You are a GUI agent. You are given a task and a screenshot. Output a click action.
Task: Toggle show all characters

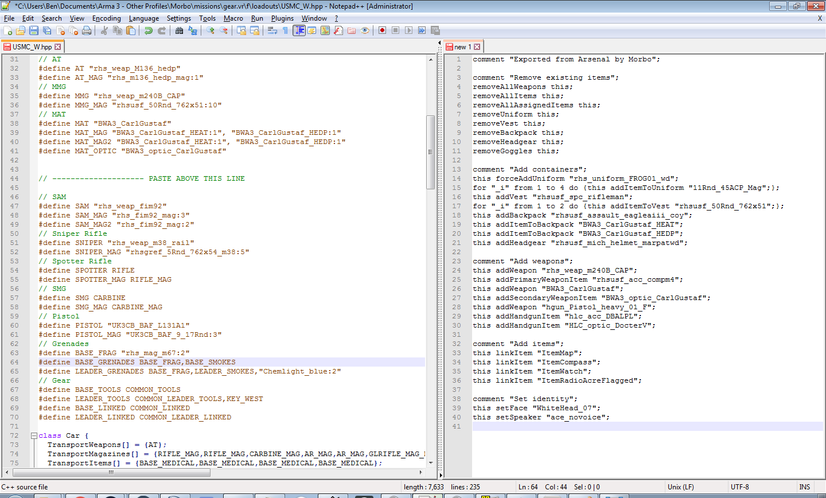(286, 30)
